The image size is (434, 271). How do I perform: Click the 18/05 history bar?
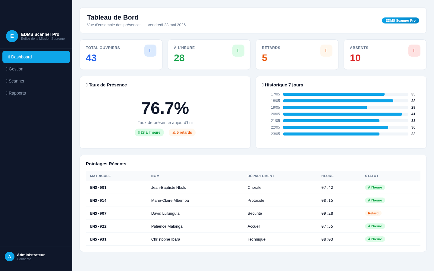tap(346, 101)
